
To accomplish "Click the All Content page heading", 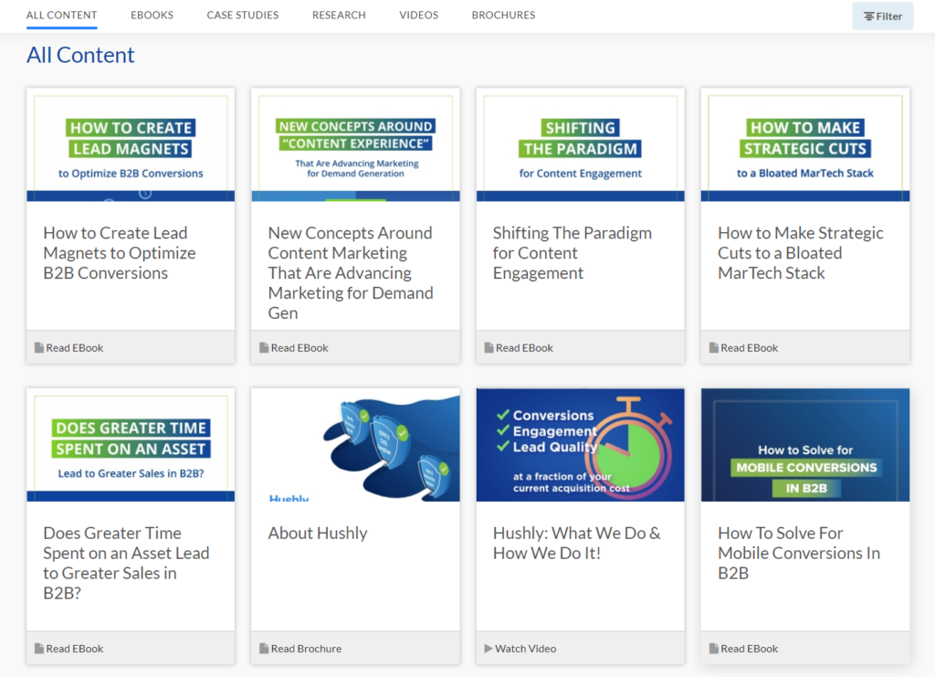I will click(80, 55).
